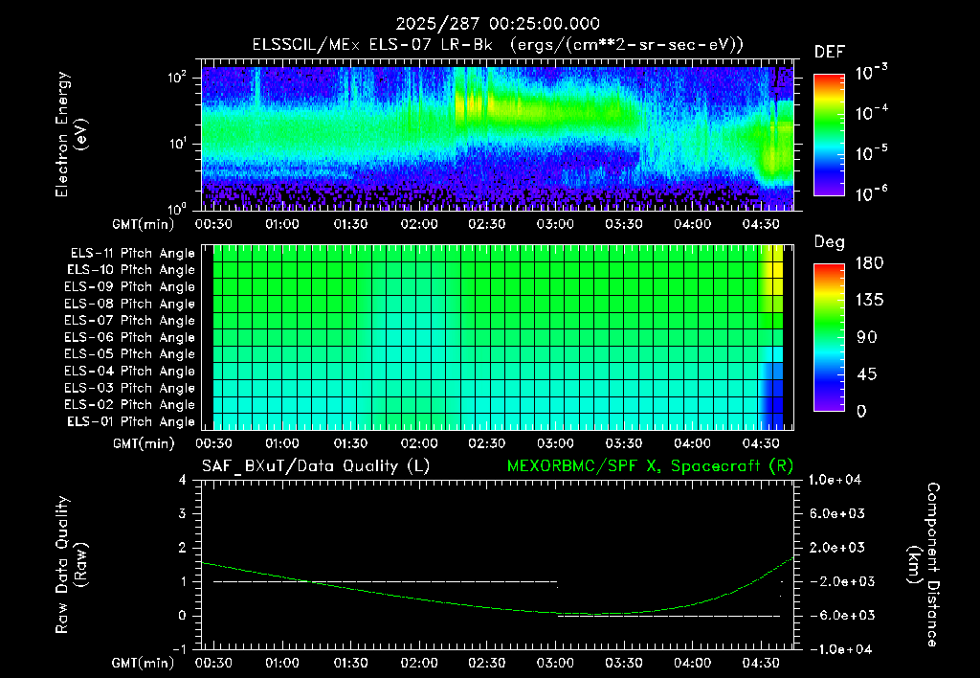
Task: Click the green MEXORBMC/SPF X, Spacecraft (R) label
Action: (650, 466)
